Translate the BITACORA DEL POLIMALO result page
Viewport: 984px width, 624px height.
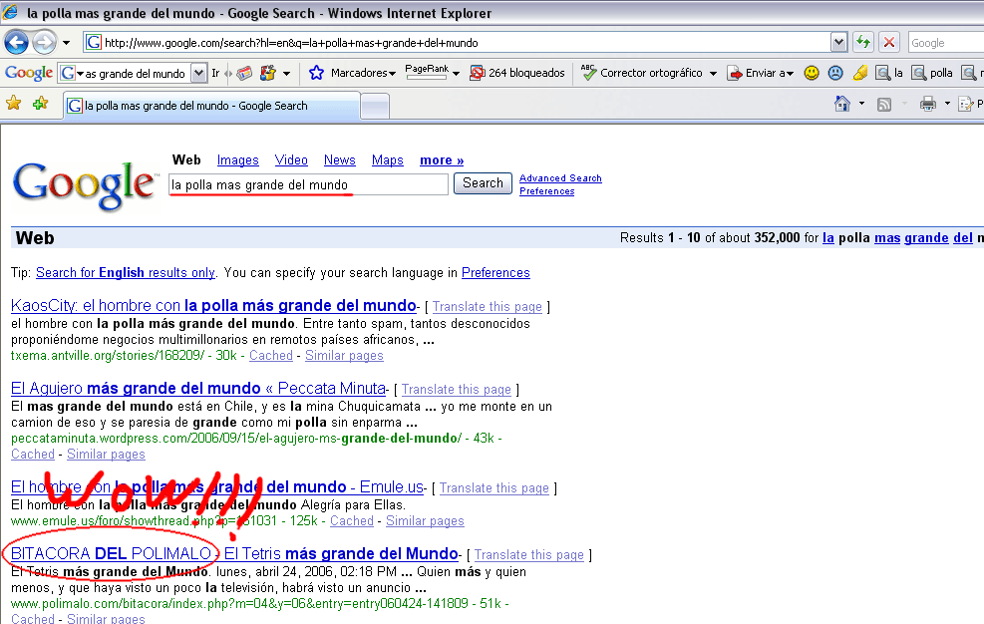[529, 555]
